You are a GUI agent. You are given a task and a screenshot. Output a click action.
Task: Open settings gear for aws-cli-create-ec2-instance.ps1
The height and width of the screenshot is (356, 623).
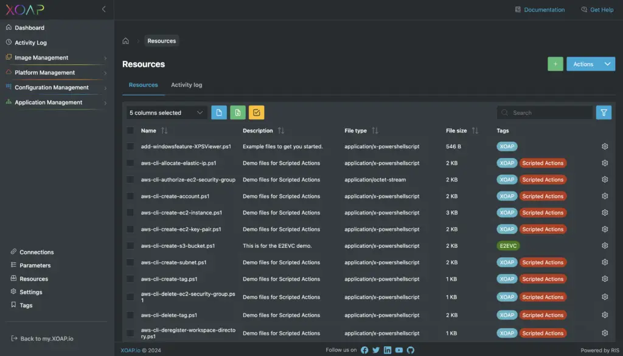(x=605, y=213)
